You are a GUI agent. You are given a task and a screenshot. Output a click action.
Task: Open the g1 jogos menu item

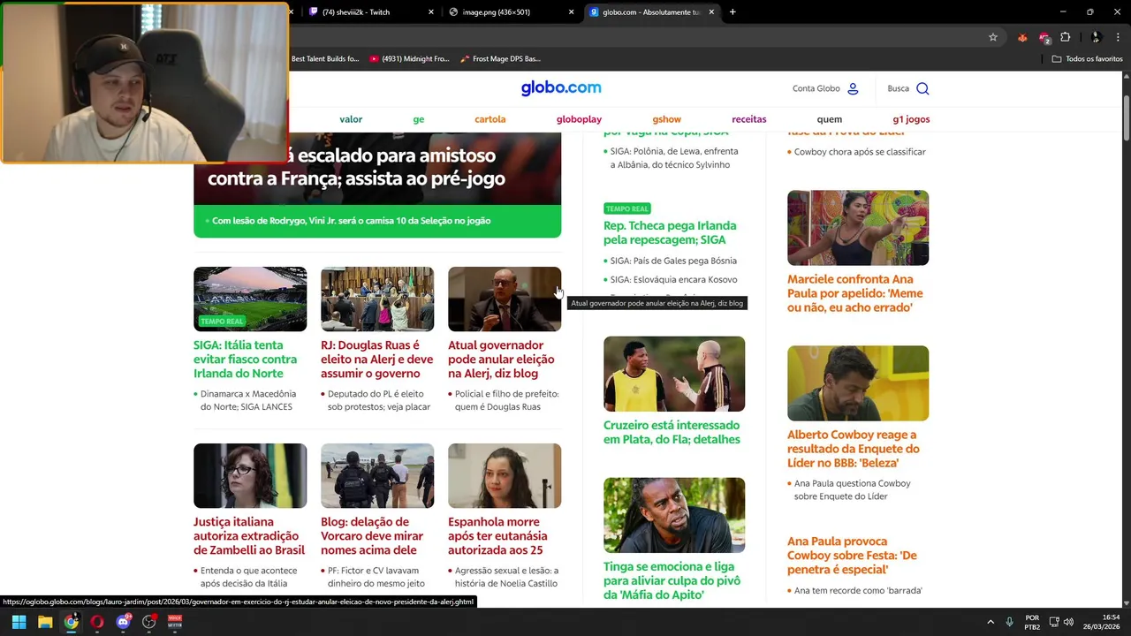point(911,119)
